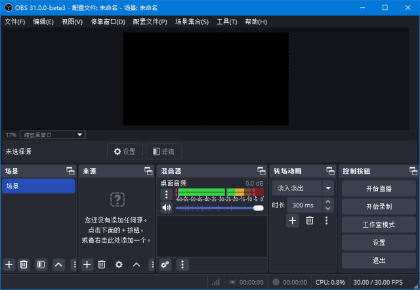Add a transition with plus icon
Screen dimensions: 420x290
pyautogui.click(x=293, y=220)
